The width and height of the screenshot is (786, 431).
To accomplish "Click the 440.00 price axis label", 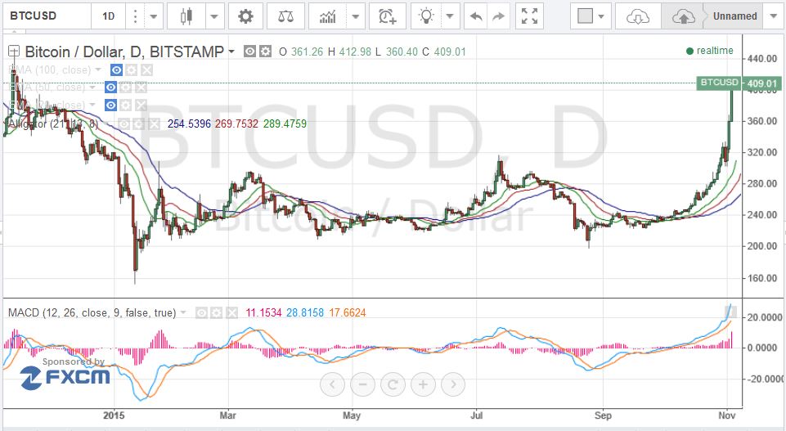I will tap(762, 59).
